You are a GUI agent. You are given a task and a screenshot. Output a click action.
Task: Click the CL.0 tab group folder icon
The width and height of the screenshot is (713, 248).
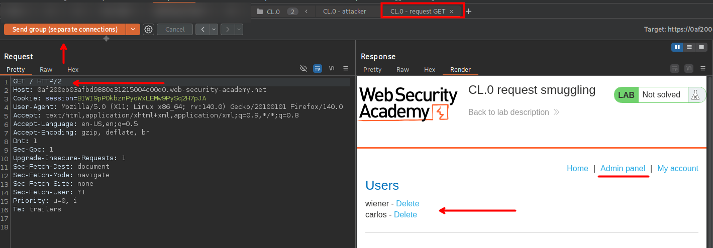tap(259, 11)
